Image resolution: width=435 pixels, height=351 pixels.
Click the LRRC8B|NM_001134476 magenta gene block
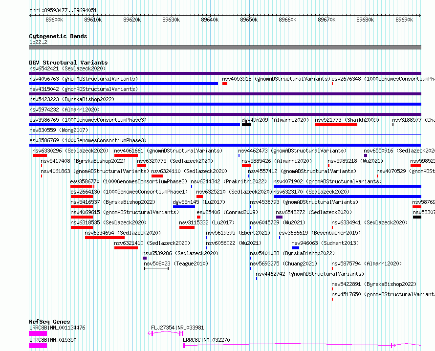pyautogui.click(x=38, y=333)
